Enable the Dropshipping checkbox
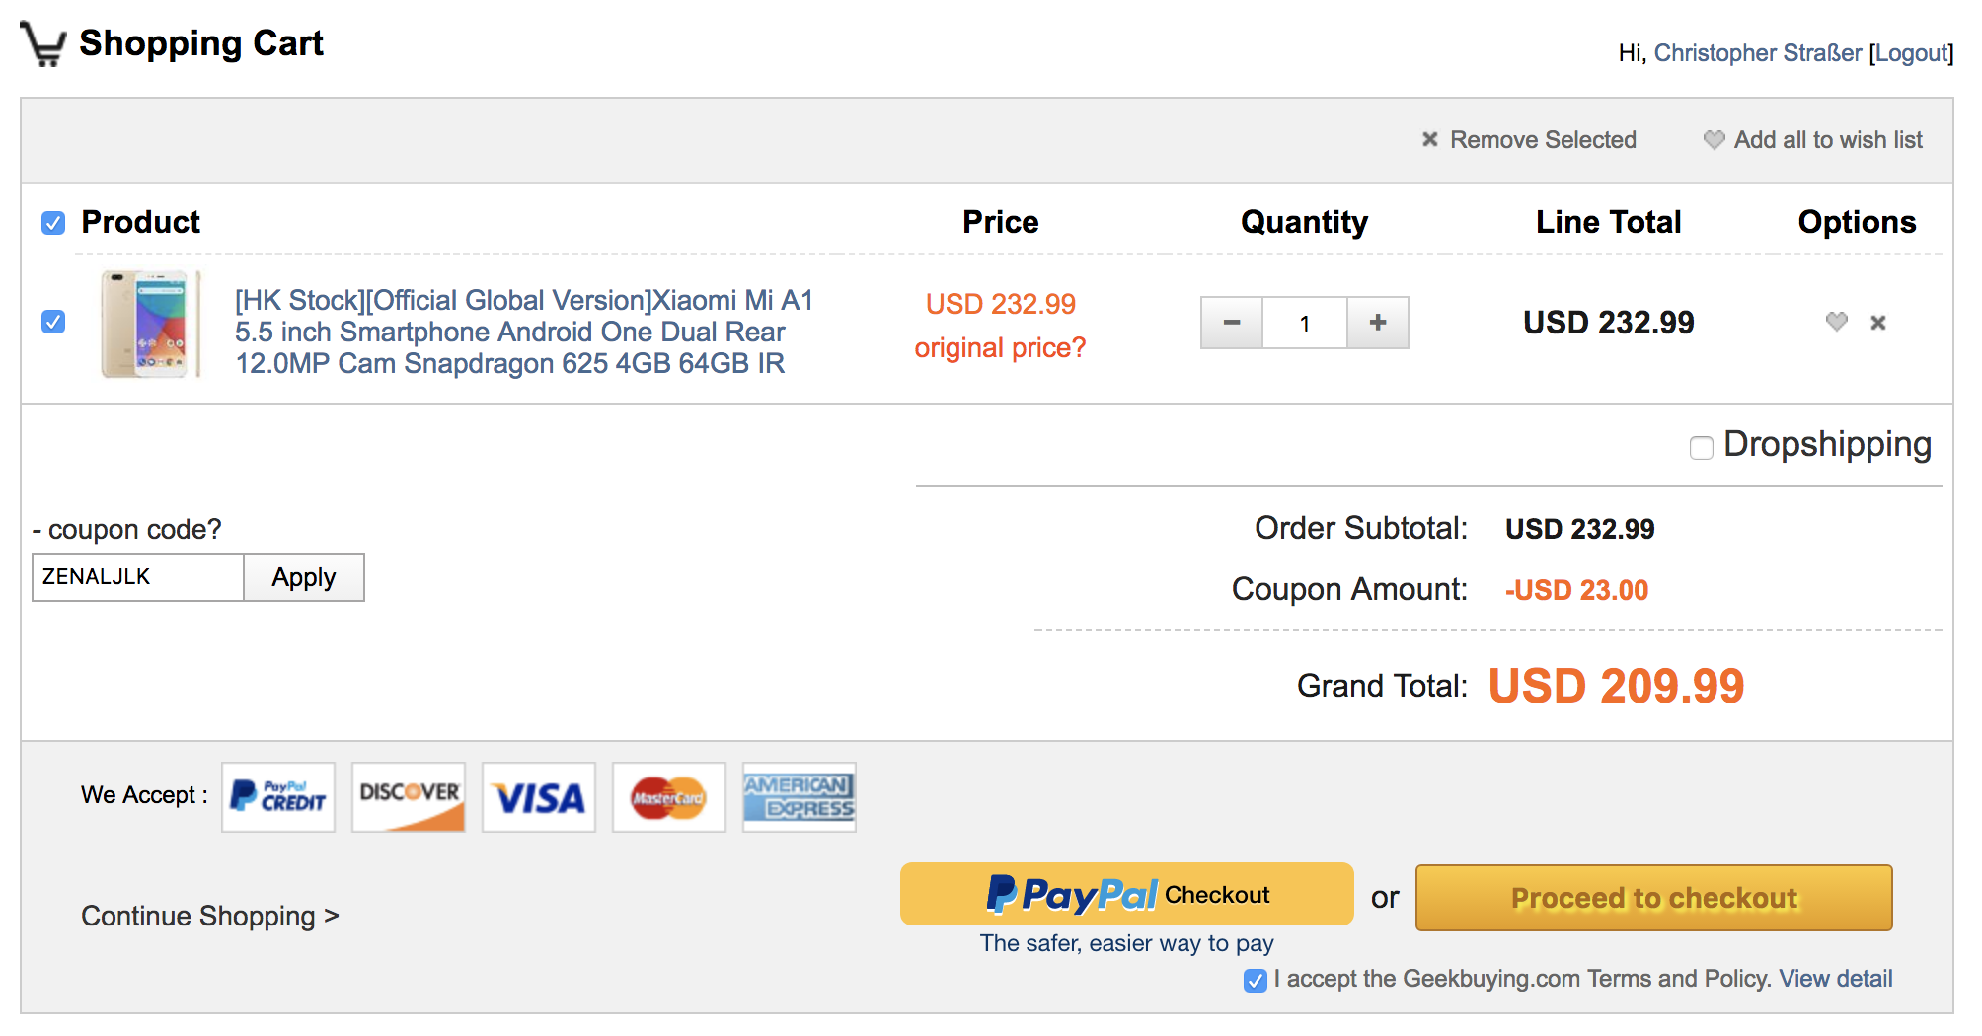This screenshot has width=1982, height=1036. [x=1701, y=448]
